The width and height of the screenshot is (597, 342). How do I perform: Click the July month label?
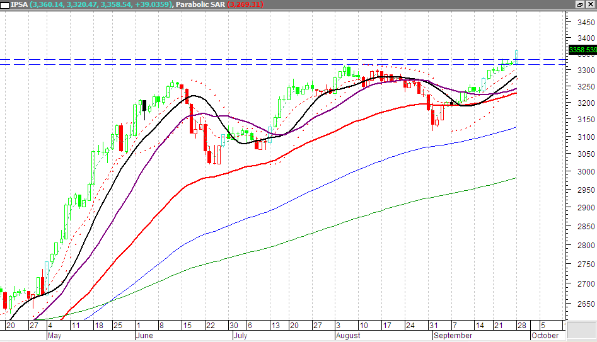tap(240, 336)
